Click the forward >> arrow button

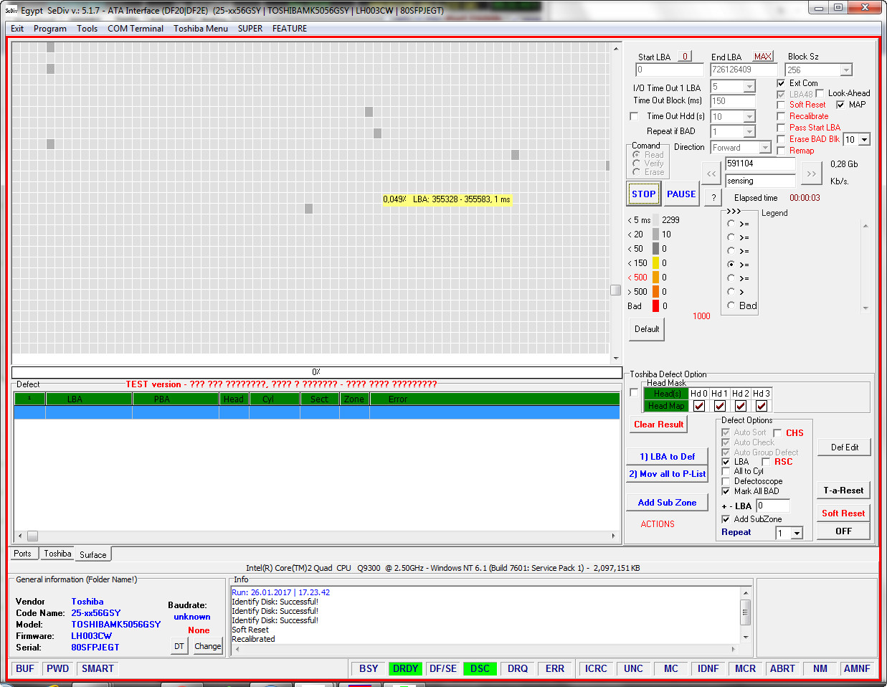(811, 173)
